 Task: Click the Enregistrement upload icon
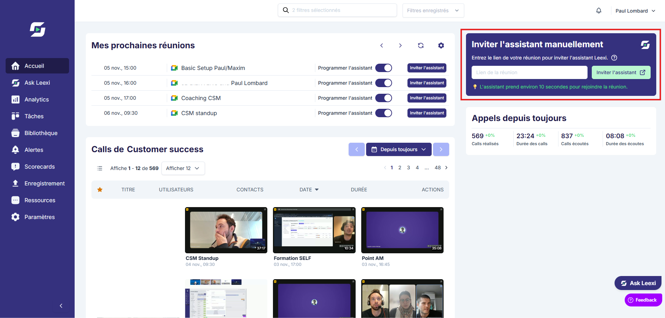[15, 183]
